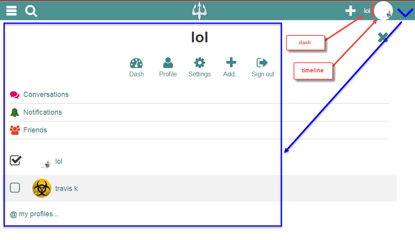Select the 'travis k' profile name
This screenshot has height=240, width=415.
click(66, 188)
